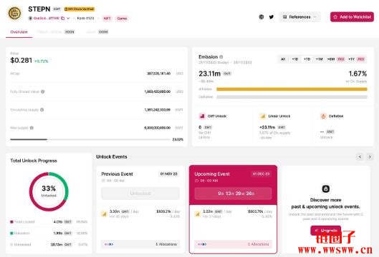Click the 33% Unlocked donut chart
This screenshot has width=379, height=257.
(x=49, y=191)
